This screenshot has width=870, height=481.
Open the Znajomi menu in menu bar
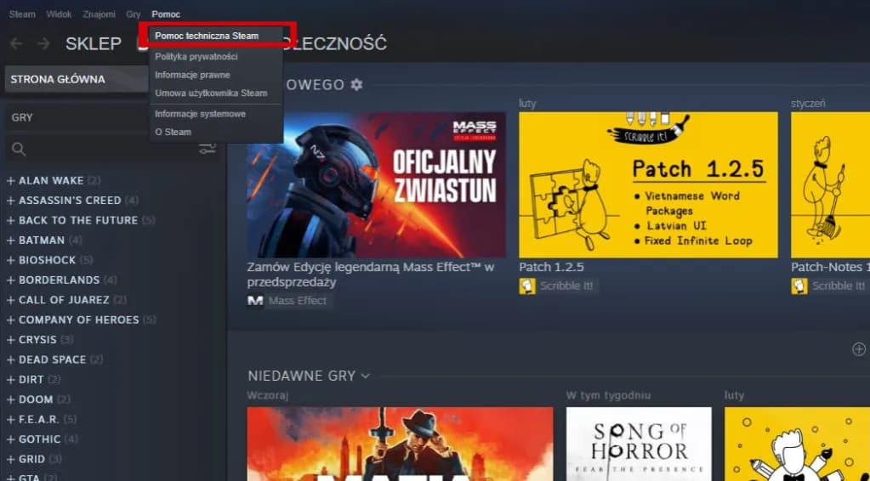[100, 14]
